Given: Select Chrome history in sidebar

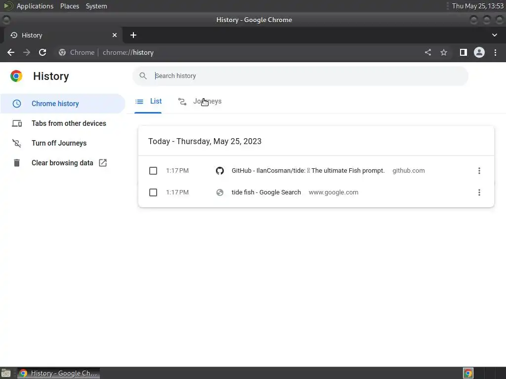Looking at the screenshot, I should tap(63, 104).
